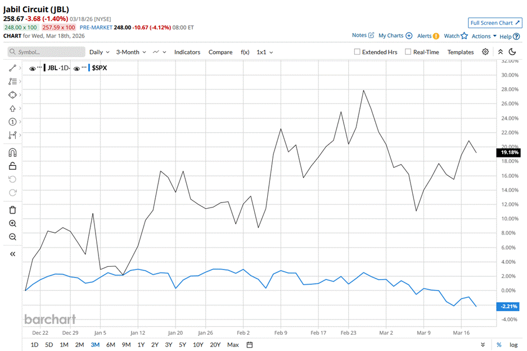
Task: Collapse the drawing tools sidebar
Action: [12, 254]
